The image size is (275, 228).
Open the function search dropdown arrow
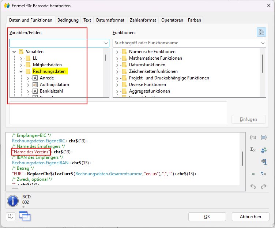(x=263, y=43)
